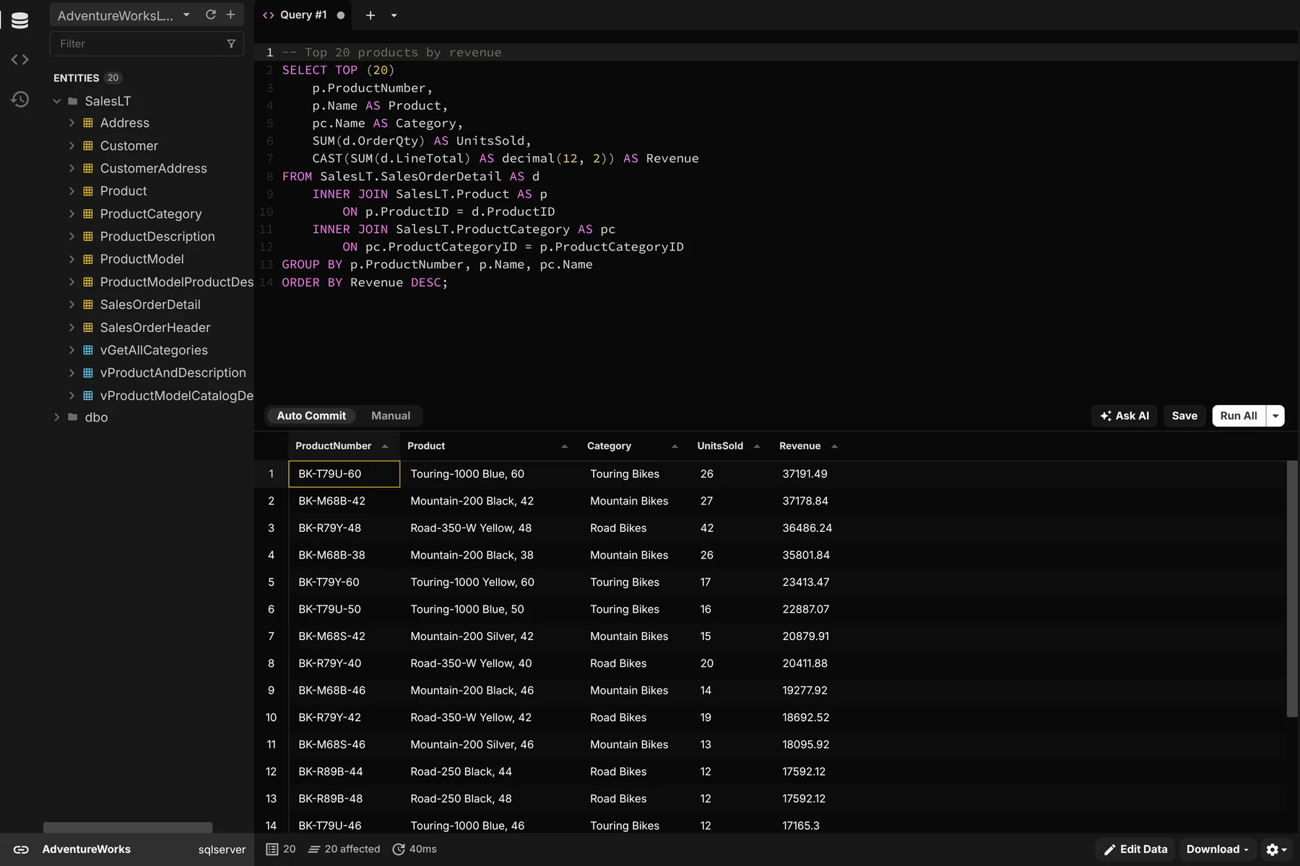Viewport: 1300px width, 866px height.
Task: Click the vGetAllCategories view icon
Action: [88, 350]
